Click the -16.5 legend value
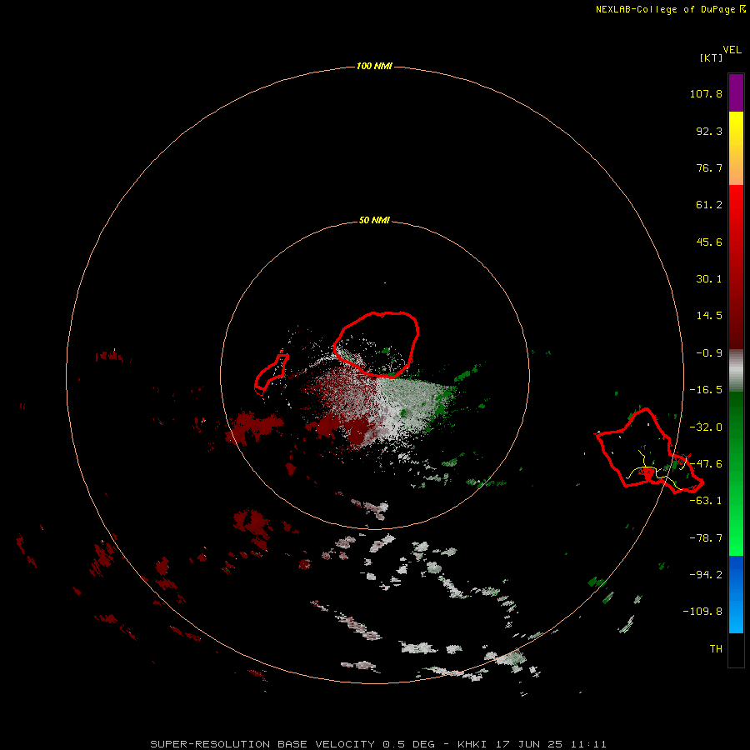Viewport: 750px width, 750px height. [x=706, y=390]
